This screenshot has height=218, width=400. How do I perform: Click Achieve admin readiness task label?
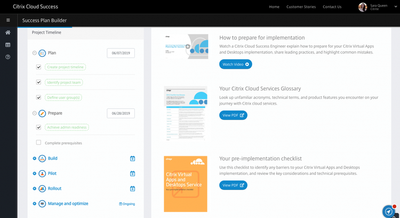[x=67, y=127]
